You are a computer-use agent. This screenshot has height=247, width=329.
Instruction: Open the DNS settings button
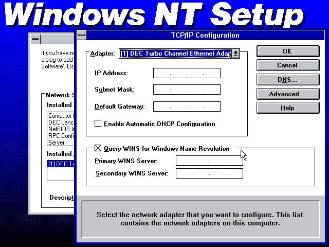(x=288, y=80)
